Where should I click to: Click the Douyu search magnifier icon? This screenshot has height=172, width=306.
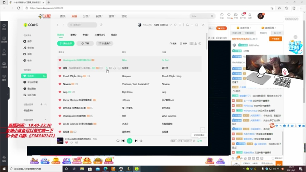212,16
